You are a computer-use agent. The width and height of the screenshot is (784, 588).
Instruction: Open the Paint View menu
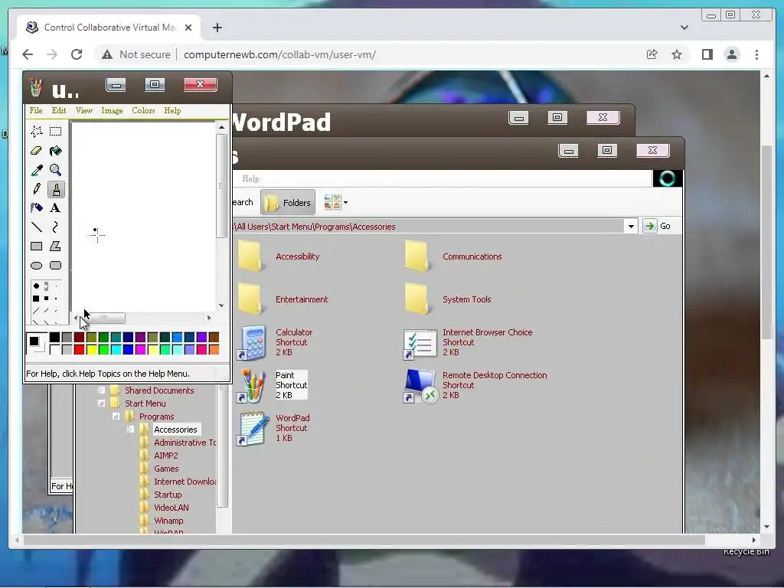tap(84, 110)
